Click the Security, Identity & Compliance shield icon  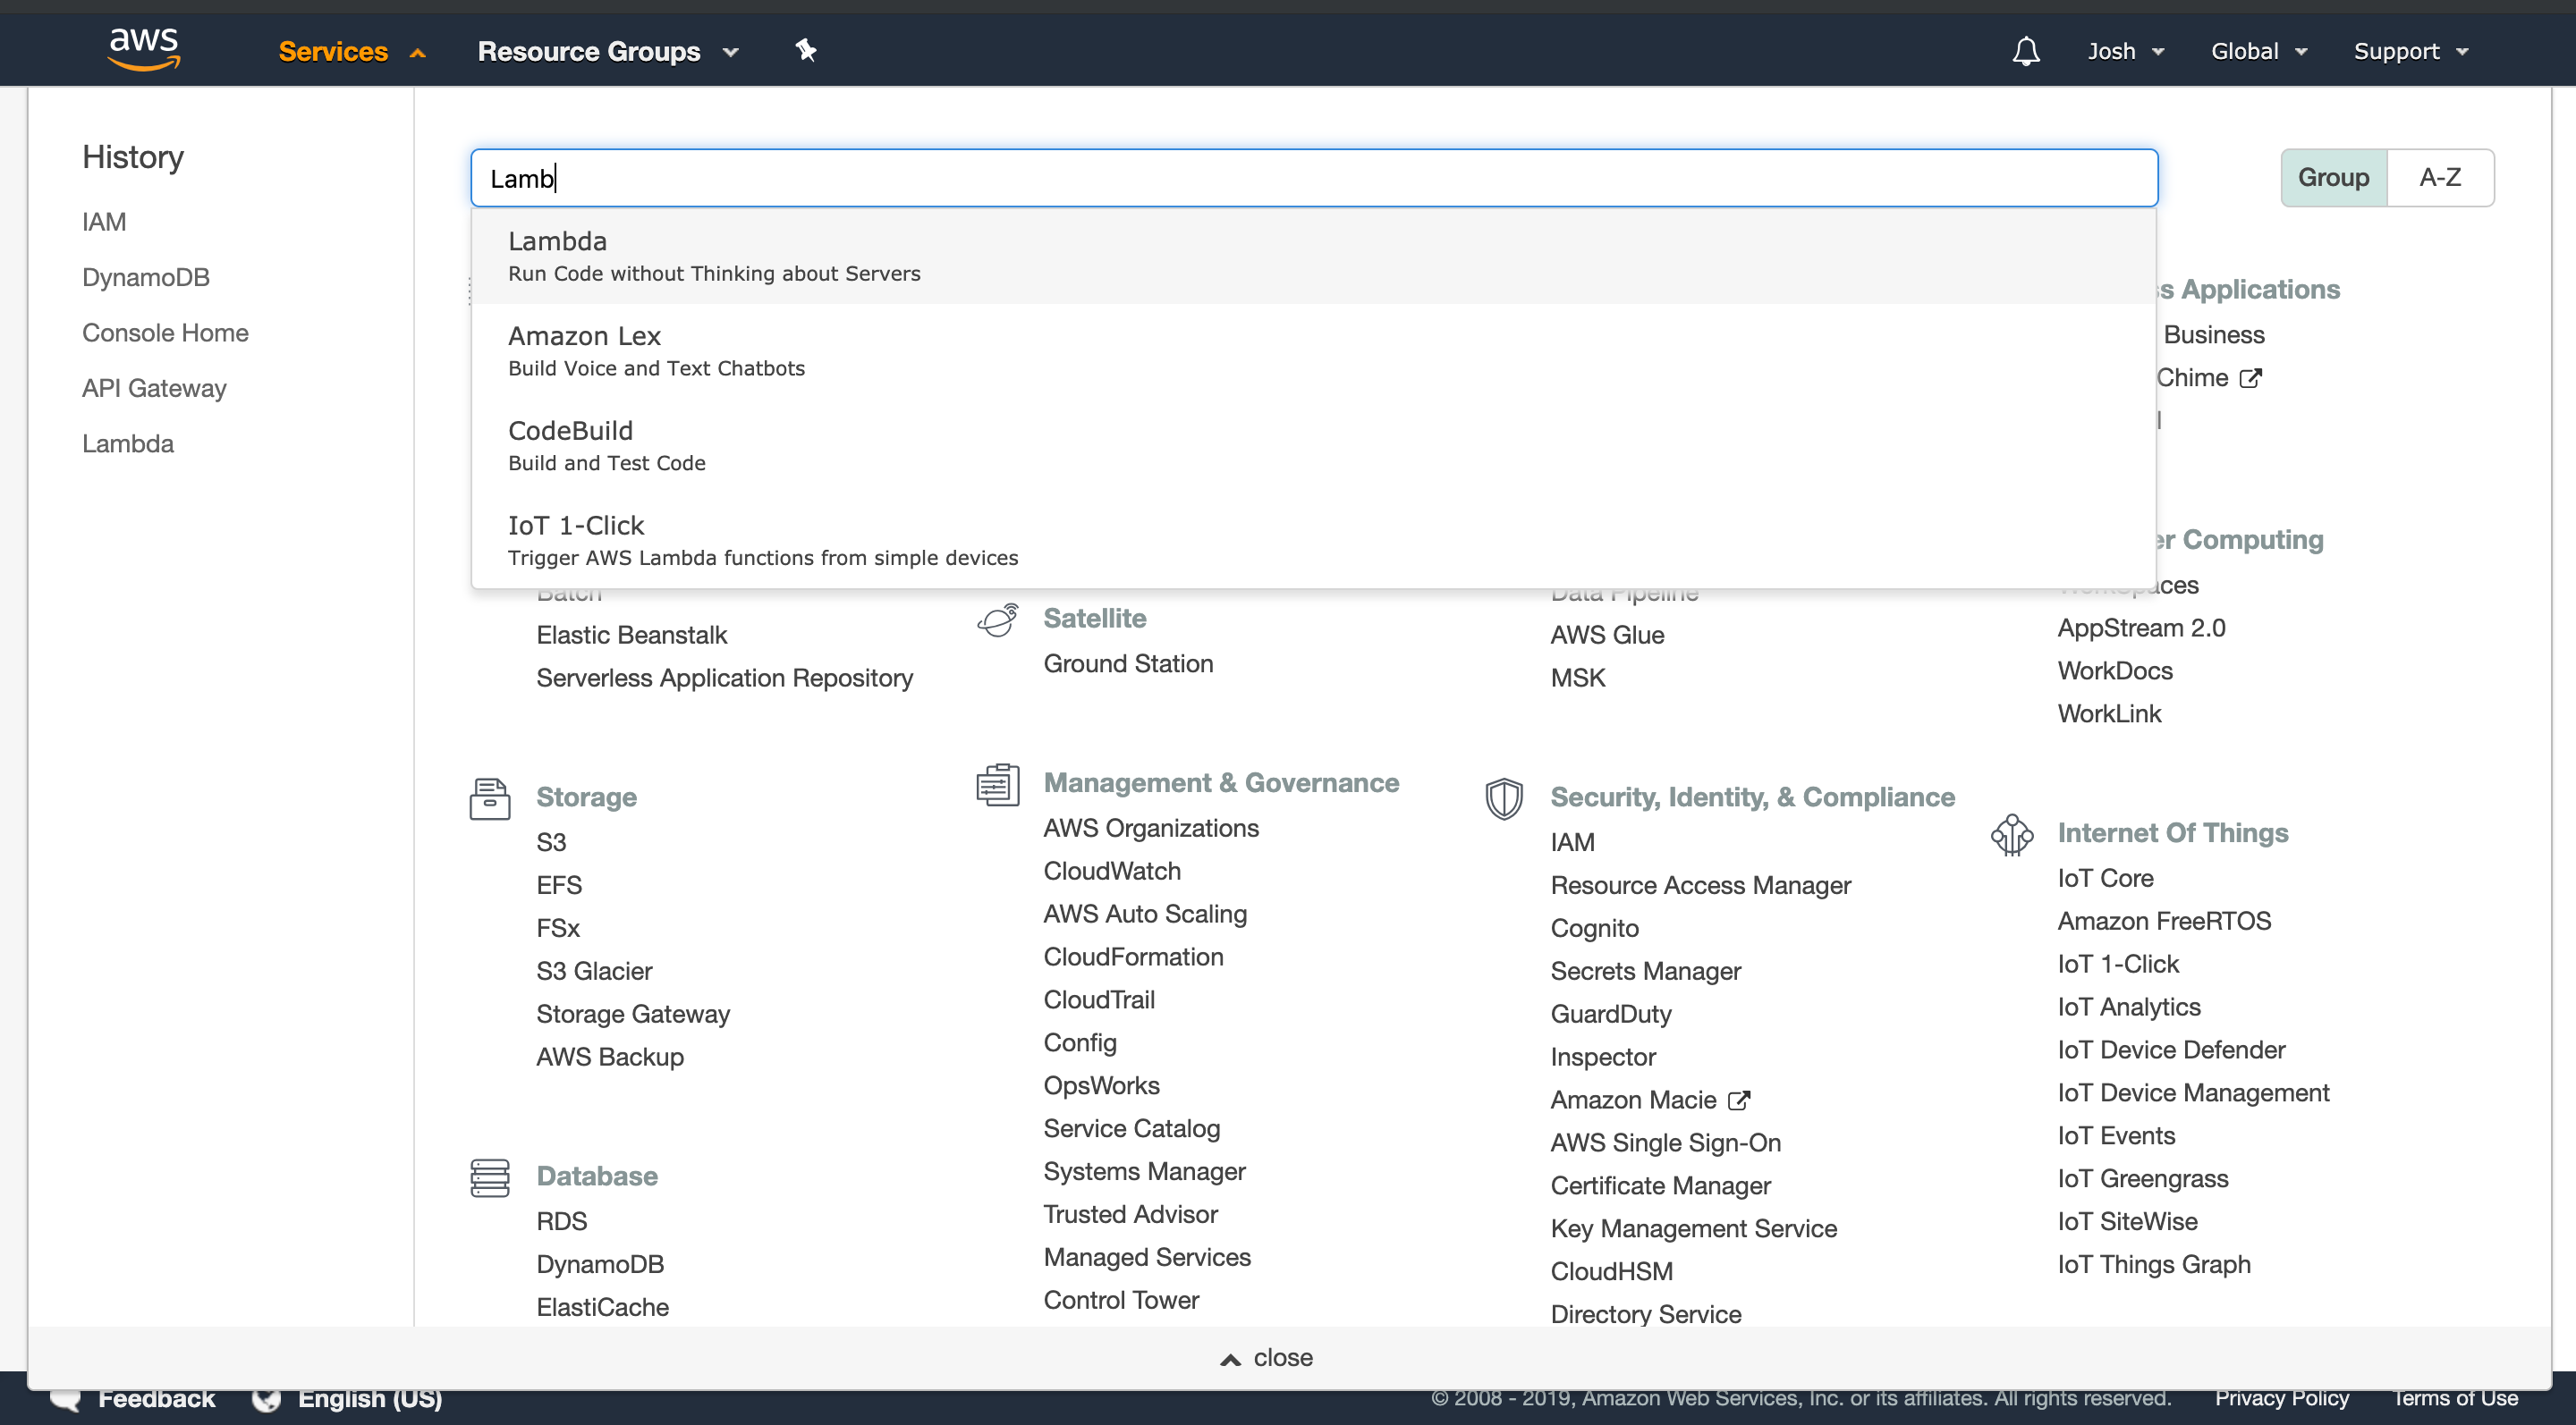click(x=1504, y=797)
